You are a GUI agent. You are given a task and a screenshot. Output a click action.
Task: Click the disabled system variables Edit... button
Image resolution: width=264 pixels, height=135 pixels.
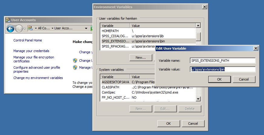[165, 109]
